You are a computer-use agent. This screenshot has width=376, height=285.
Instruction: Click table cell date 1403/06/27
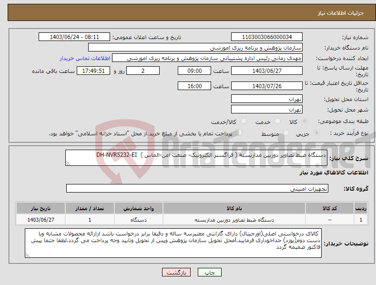click(x=41, y=220)
